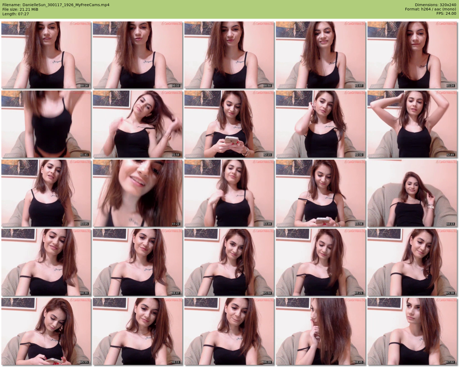This screenshot has width=459, height=367.
Task: Click the Dimensions 320x240 header text
Action: tap(435, 5)
